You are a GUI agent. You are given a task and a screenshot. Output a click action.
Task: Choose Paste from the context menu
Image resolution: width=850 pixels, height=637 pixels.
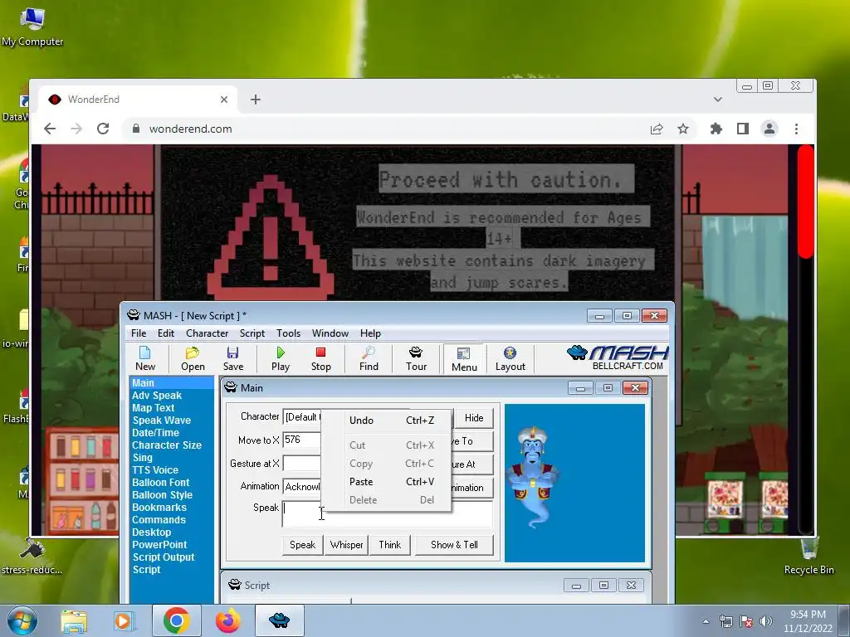pyautogui.click(x=387, y=482)
